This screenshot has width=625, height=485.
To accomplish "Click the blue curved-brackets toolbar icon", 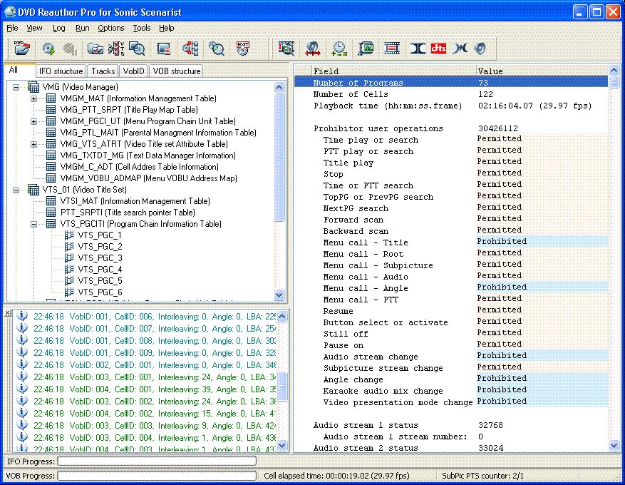I will [460, 48].
